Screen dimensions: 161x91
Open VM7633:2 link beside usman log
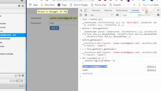[151, 70]
